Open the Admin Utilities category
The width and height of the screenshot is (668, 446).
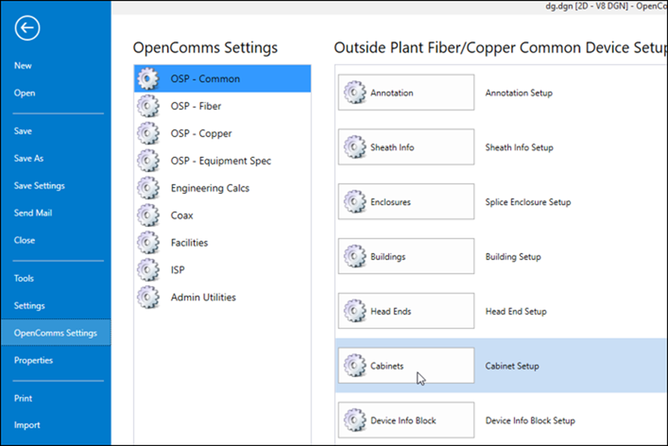click(x=222, y=297)
